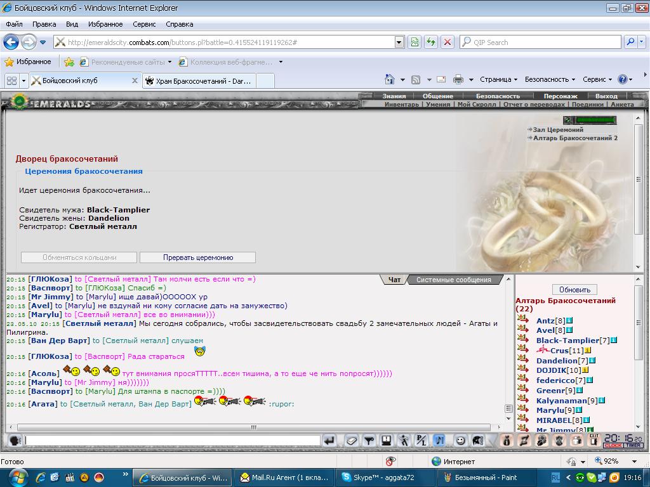The image size is (650, 487).
Task: Click the floppy disk save icon in chat toolbar
Action: point(387,440)
